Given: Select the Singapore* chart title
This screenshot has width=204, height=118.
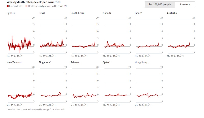Looking at the screenshot, I should [45, 62].
